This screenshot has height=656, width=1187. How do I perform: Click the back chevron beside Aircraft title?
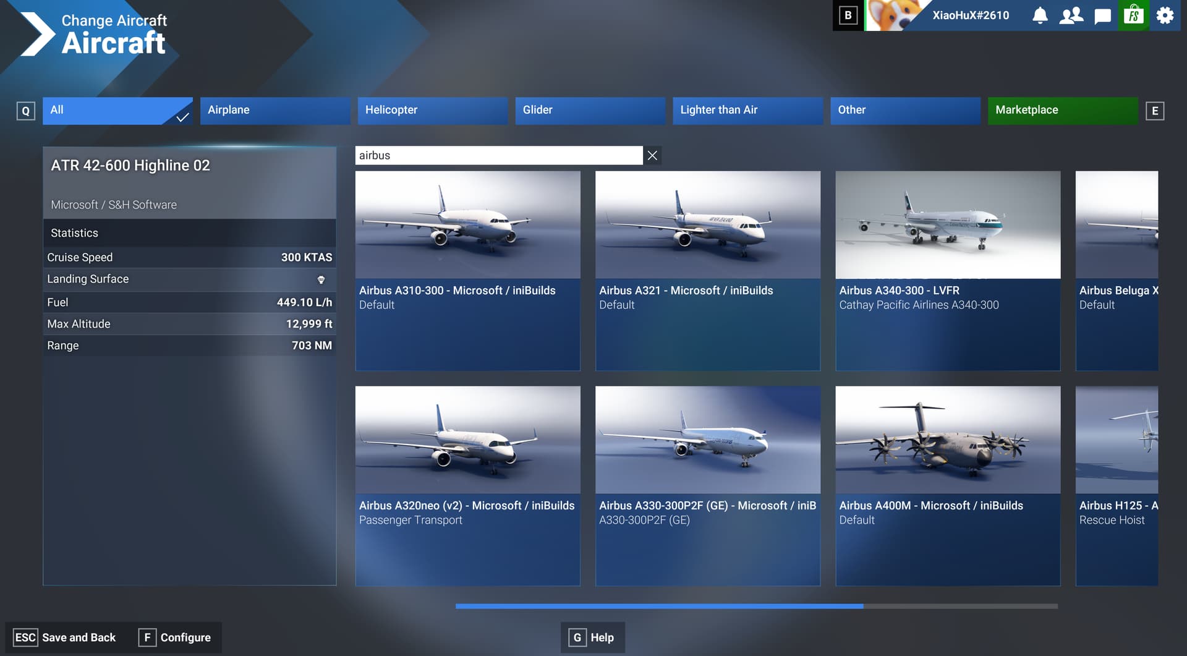[x=37, y=35]
